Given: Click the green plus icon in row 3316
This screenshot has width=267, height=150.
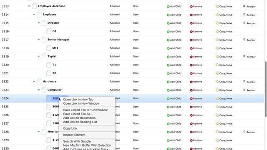Looking at the screenshot, I should [x=168, y=32].
